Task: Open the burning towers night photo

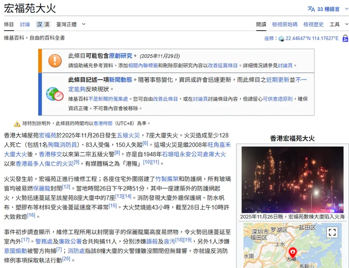Action: click(x=292, y=179)
